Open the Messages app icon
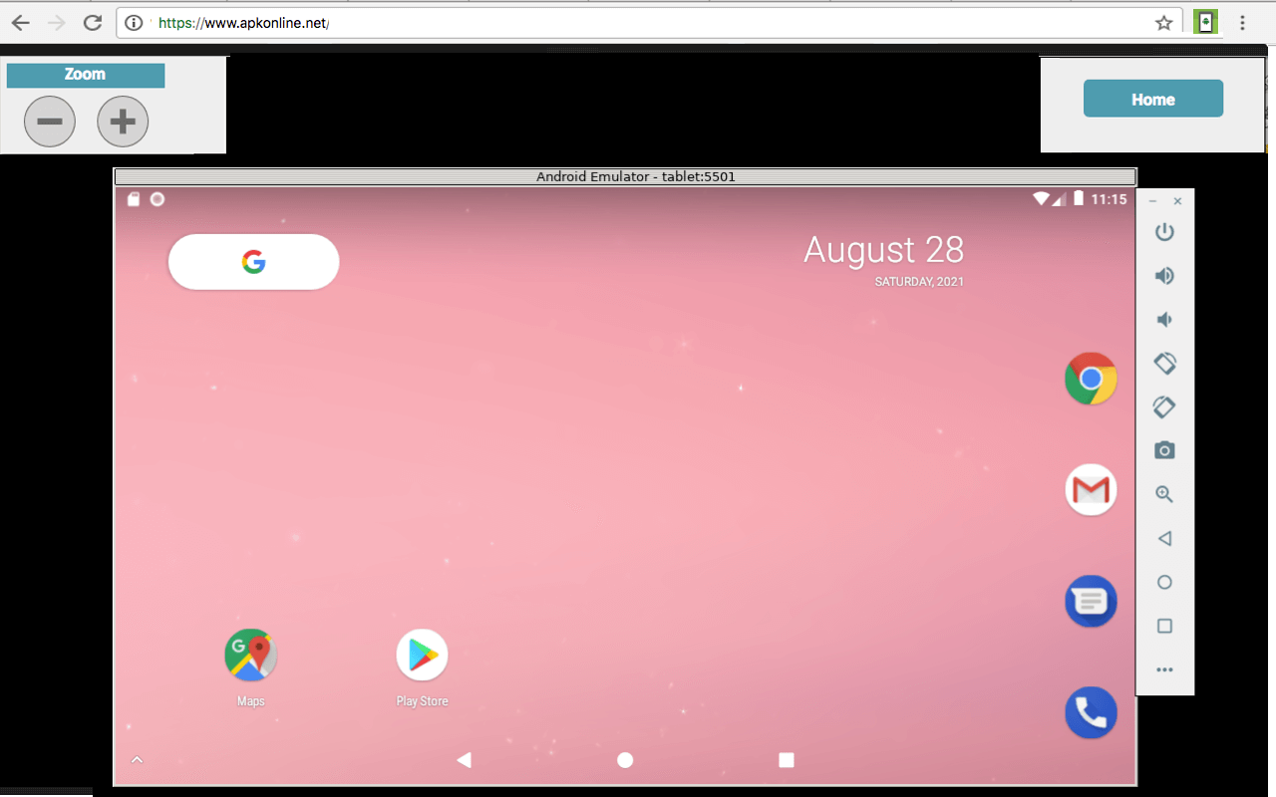The width and height of the screenshot is (1276, 797). (x=1091, y=602)
